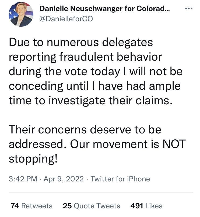Screen dimensions: 200x217
Task: Click the 3:42 PM timestamp
Action: coord(20,179)
